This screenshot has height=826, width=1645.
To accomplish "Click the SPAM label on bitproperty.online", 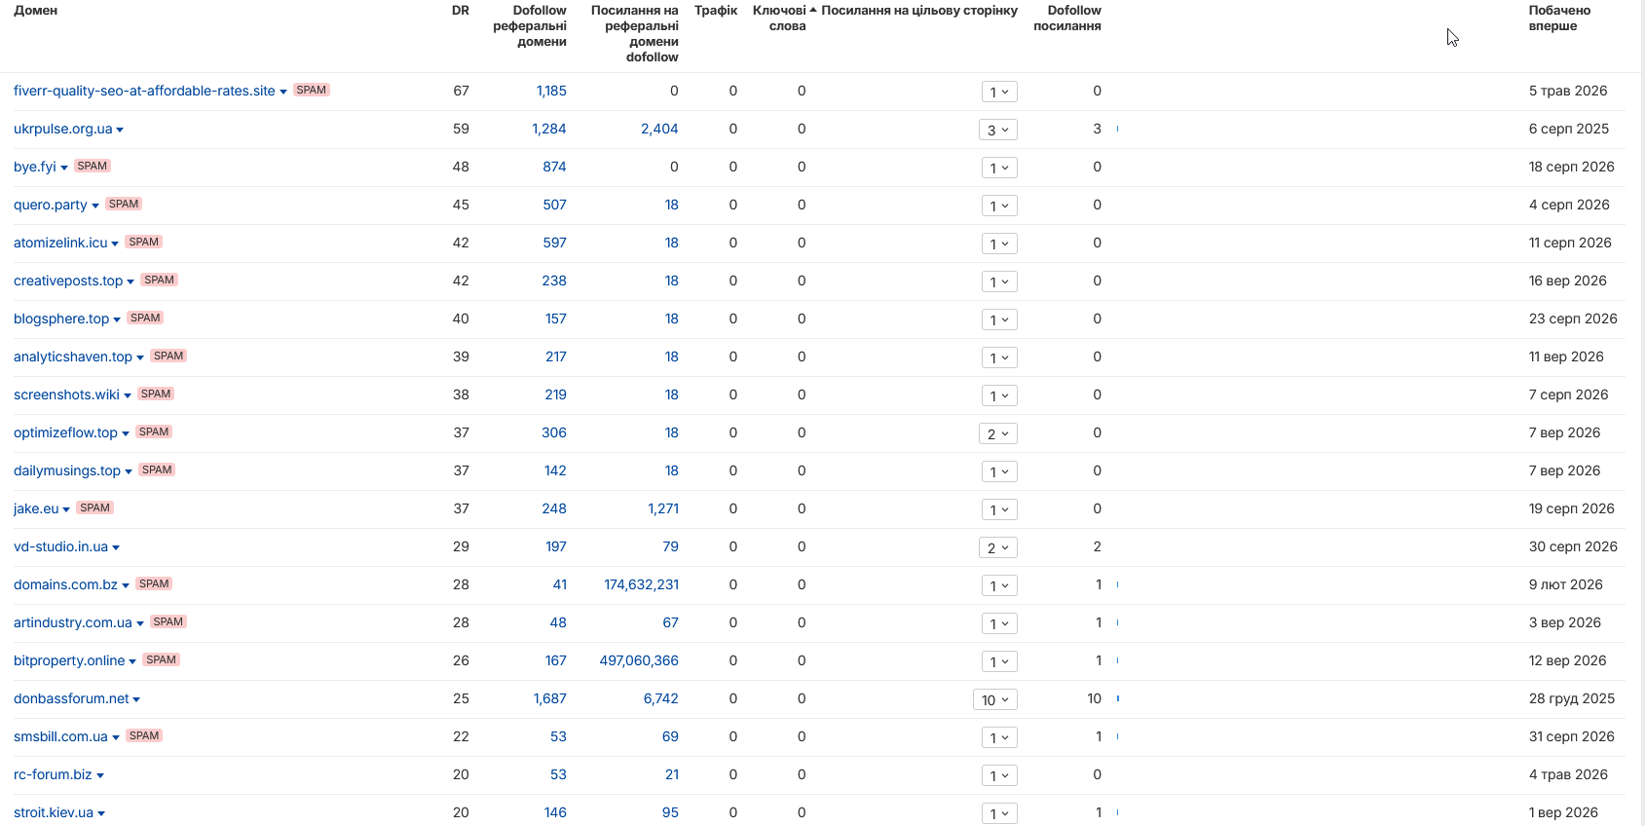I will pyautogui.click(x=161, y=659).
